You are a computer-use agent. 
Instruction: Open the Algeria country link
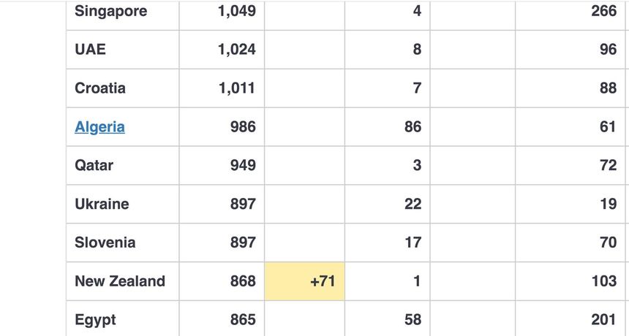(99, 127)
